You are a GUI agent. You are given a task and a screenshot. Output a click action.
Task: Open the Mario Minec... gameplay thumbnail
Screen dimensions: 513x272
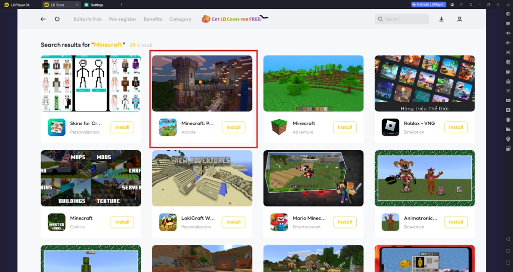pos(314,178)
